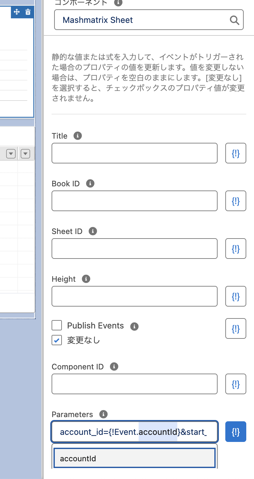Screen dimensions: 254x479
Task: Open the first column dropdown arrow in the sheet
Action: (x=11, y=154)
